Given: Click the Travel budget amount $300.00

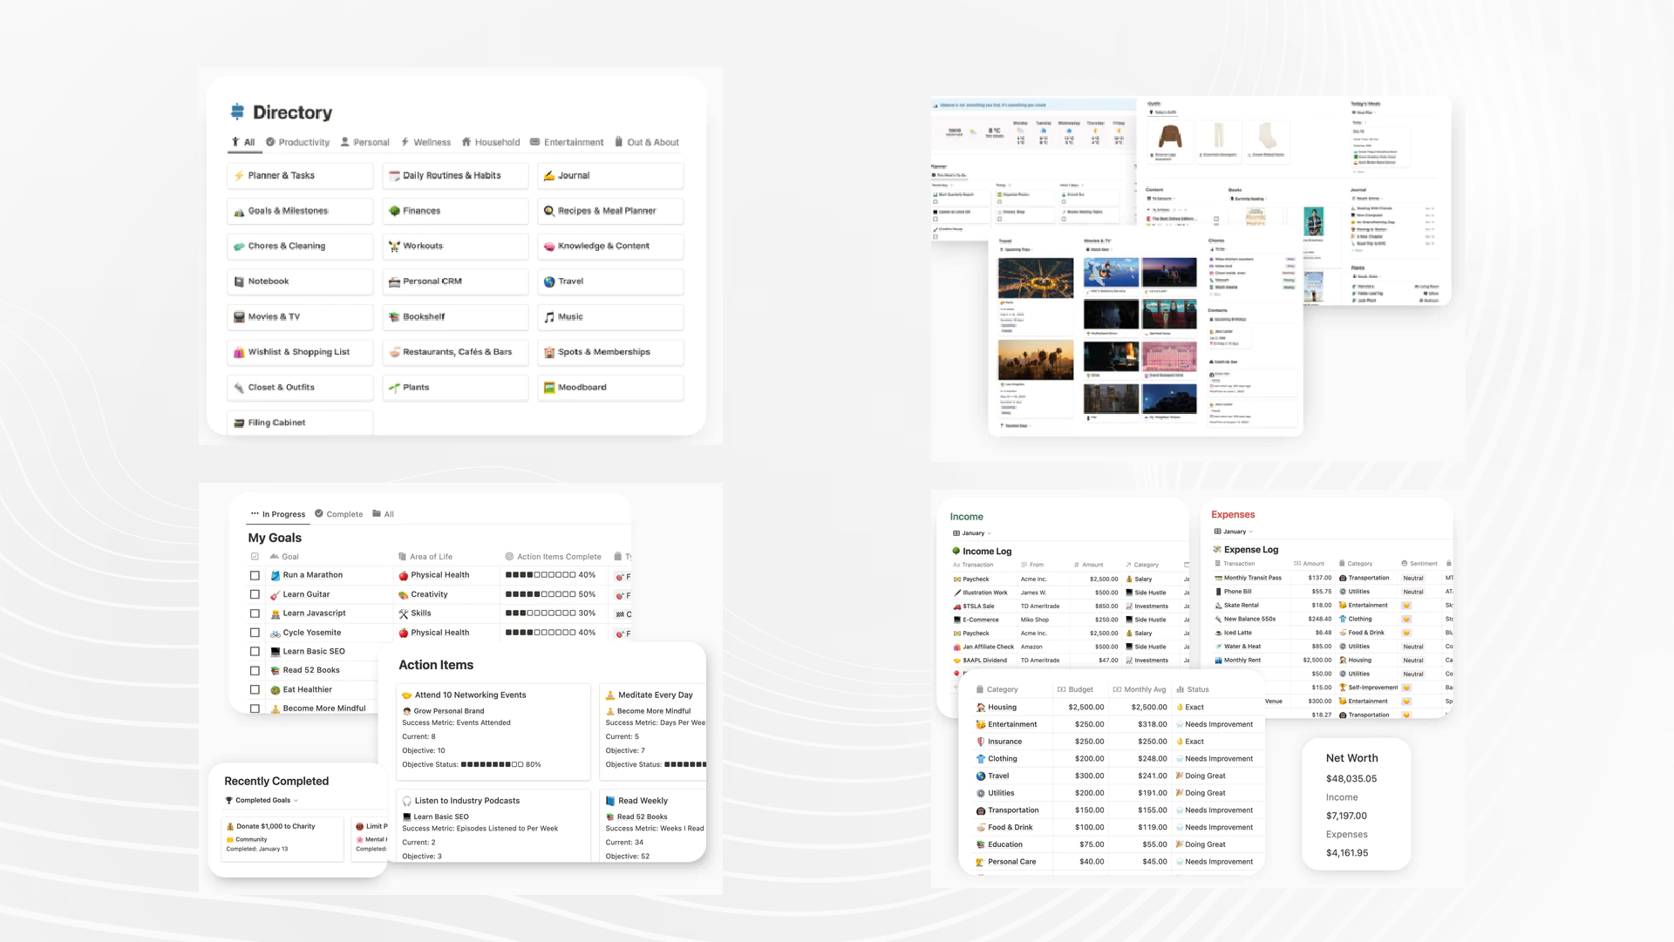Looking at the screenshot, I should click(1089, 776).
